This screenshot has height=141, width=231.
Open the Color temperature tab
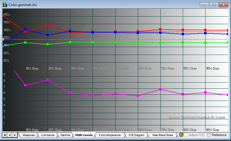(110, 135)
